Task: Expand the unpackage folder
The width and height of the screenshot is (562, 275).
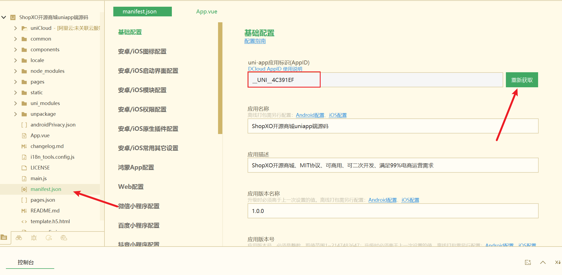Action: (x=15, y=114)
